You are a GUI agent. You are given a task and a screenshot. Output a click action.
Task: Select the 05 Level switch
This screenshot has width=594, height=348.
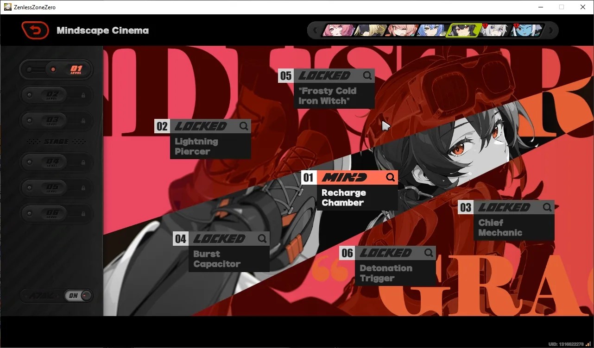[56, 188]
